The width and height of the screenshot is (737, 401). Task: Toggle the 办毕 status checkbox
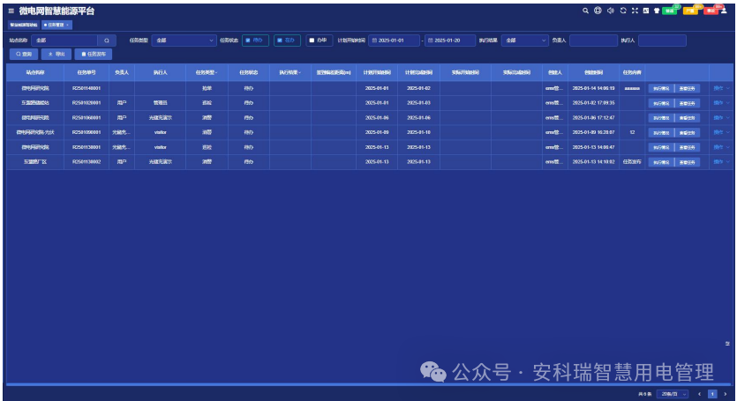312,41
